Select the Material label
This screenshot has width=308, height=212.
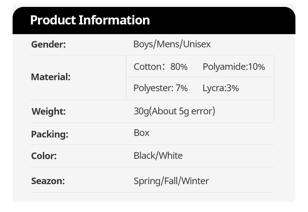pos(51,77)
